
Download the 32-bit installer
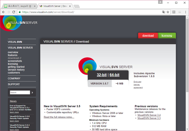102,75
